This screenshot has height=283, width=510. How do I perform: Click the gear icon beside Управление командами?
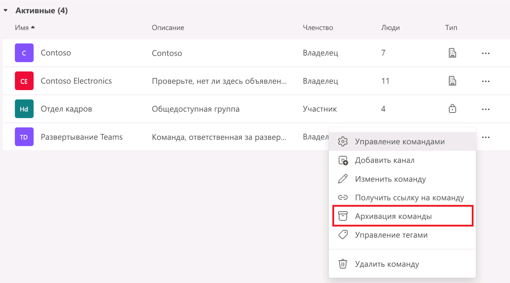(x=343, y=141)
